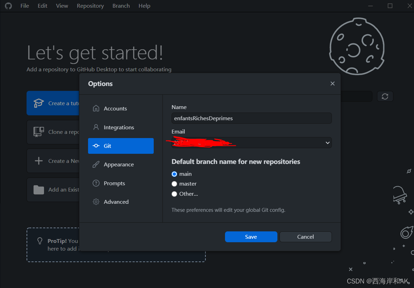Image resolution: width=414 pixels, height=288 pixels.
Task: Click the graduation cap tutorial icon
Action: coord(38,103)
